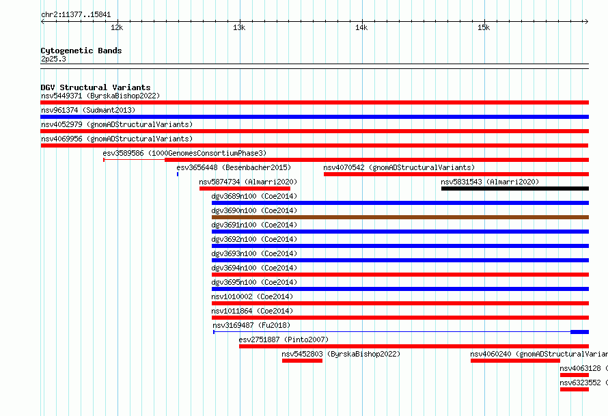The width and height of the screenshot is (608, 416).
Task: Click the thin red intron line of esv3589586
Action: (135, 160)
